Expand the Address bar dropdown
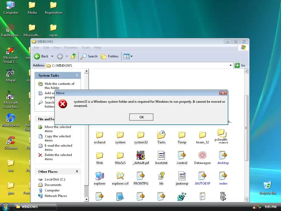This screenshot has height=211, width=281. tap(231, 65)
